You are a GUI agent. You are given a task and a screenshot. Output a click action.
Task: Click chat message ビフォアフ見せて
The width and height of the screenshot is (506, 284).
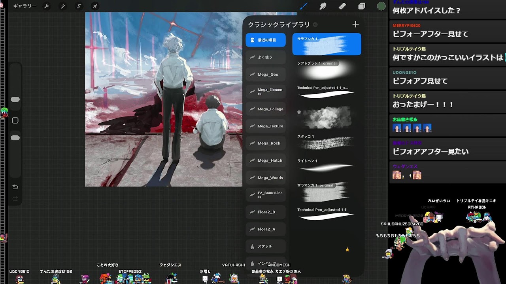[x=420, y=81]
